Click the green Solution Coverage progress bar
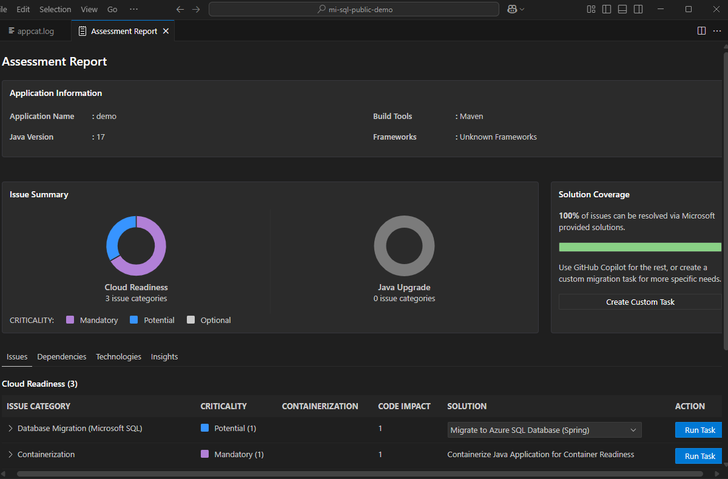 (x=640, y=247)
